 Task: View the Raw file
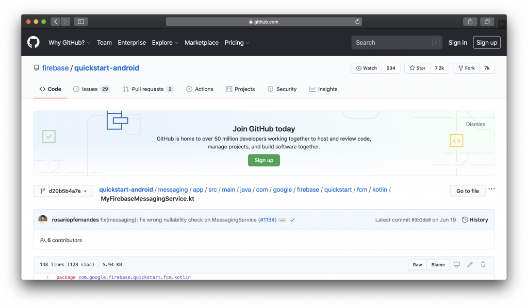(x=417, y=265)
